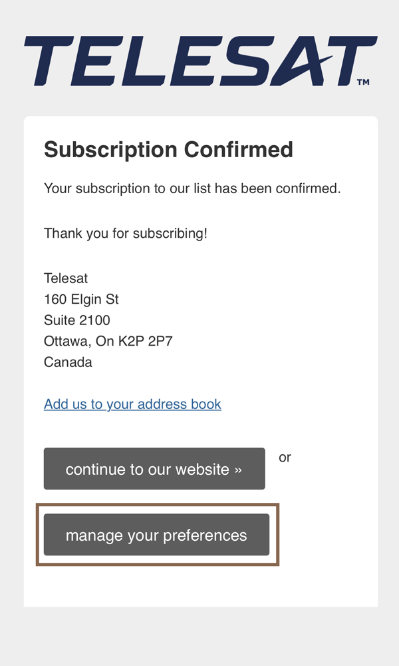399x666 pixels.
Task: Select the 'continue to our website' button
Action: tap(154, 468)
